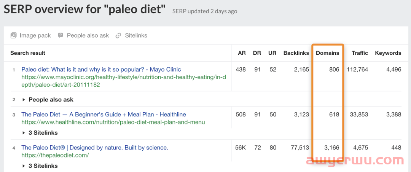
Task: Visit the healthline.com green URL
Action: [x=113, y=122]
